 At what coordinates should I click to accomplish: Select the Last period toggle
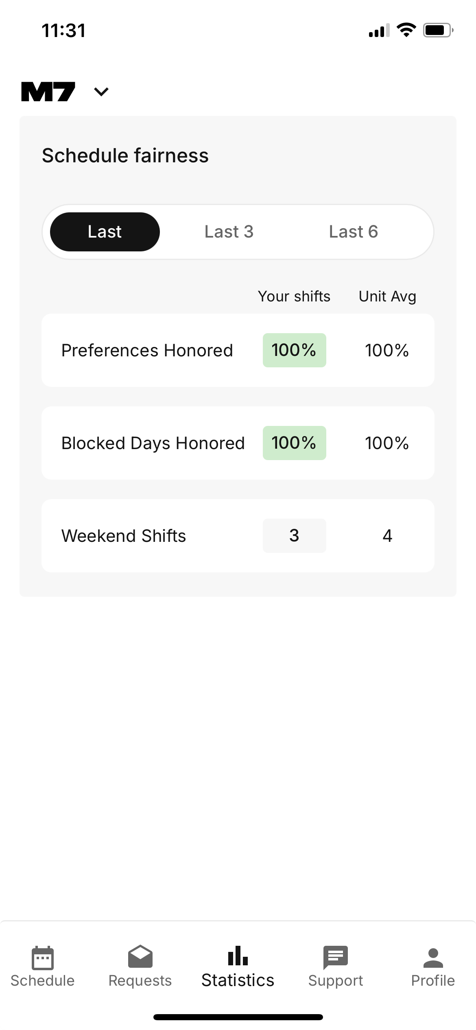tap(105, 232)
